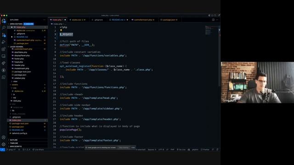Screen dimensions: 294x165
Task: Open the terminal-style icon in activity bar
Action: (x=4, y=77)
